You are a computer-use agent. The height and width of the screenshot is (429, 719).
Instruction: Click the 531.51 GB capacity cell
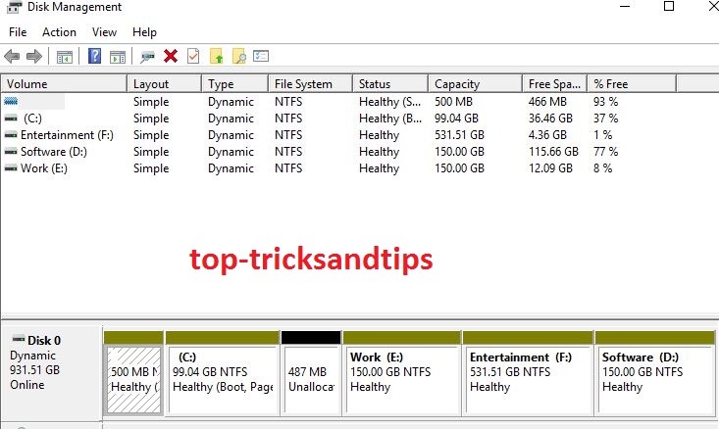point(459,135)
